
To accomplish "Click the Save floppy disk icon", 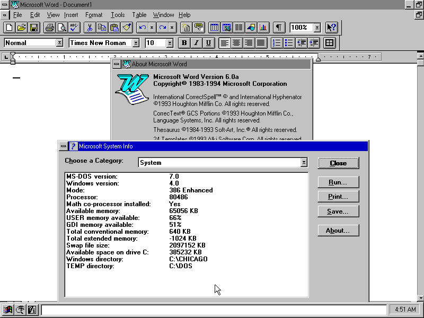I will [x=33, y=28].
